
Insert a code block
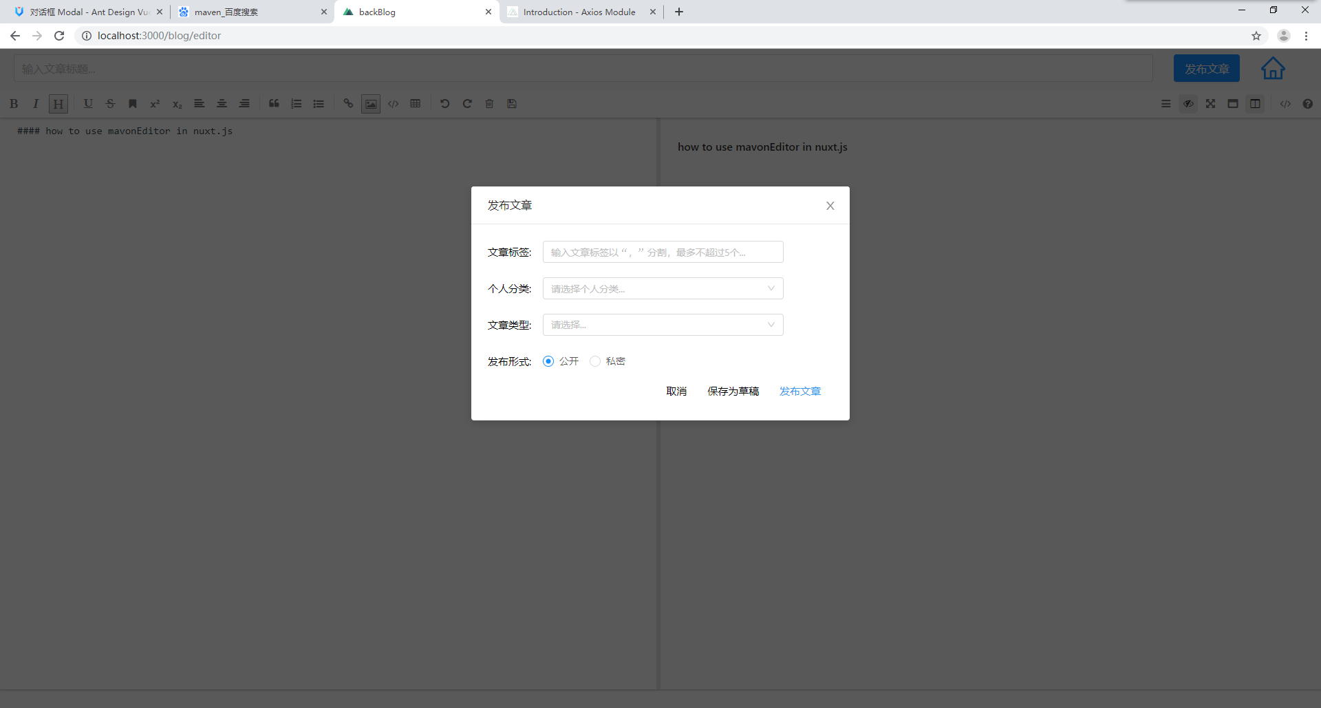pyautogui.click(x=393, y=104)
